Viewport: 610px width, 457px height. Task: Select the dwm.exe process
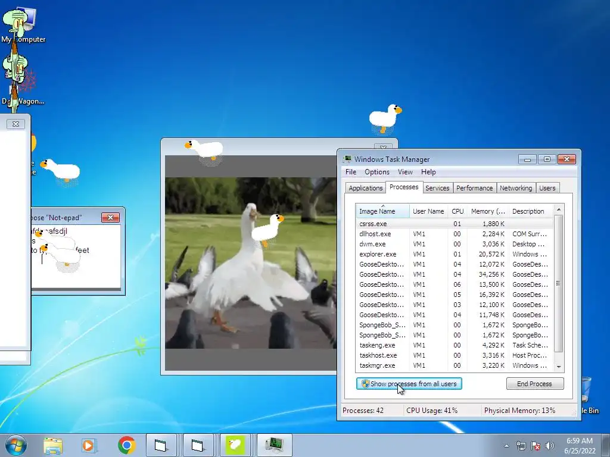coord(455,244)
